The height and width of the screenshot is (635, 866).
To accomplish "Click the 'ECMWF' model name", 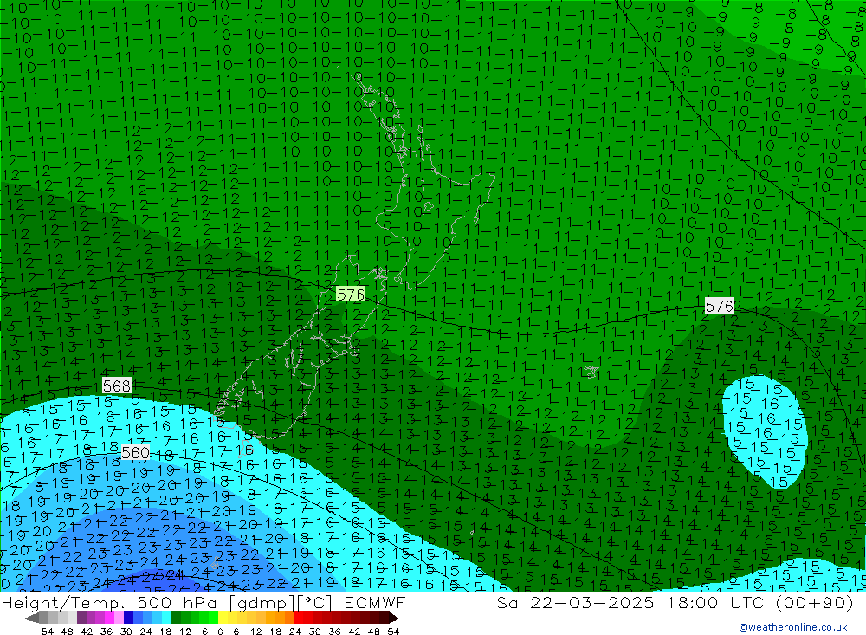I will pos(374,602).
